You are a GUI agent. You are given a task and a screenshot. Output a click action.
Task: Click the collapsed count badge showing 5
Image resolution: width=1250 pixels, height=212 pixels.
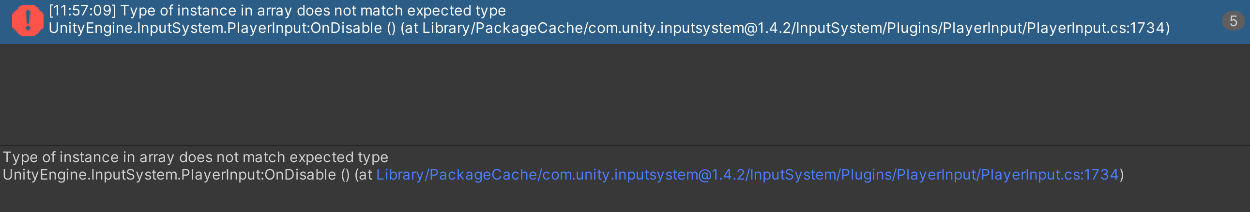click(1233, 21)
